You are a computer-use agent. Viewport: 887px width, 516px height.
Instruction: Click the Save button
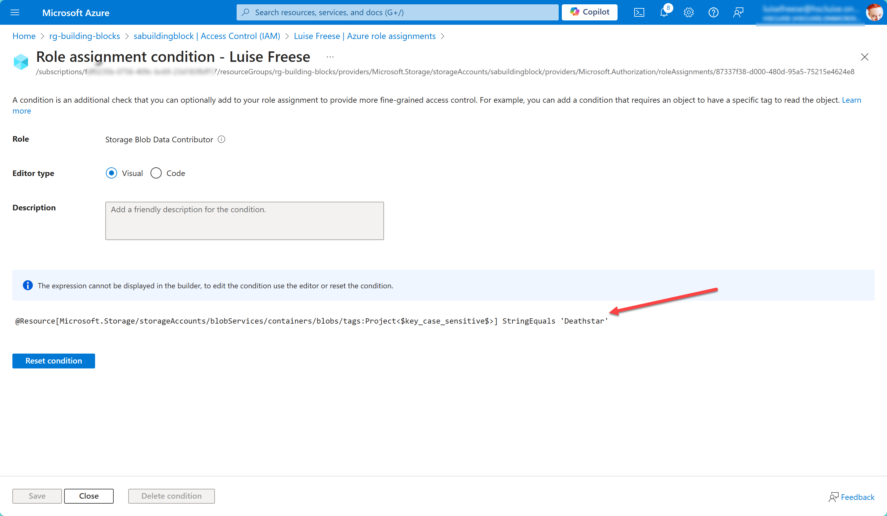[x=37, y=496]
